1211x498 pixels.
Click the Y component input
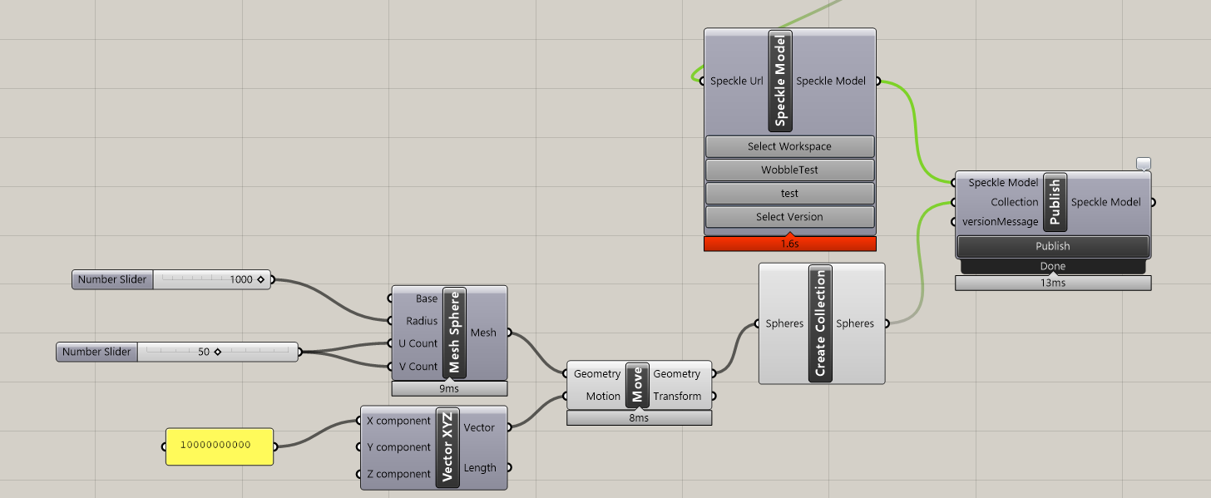click(x=398, y=447)
